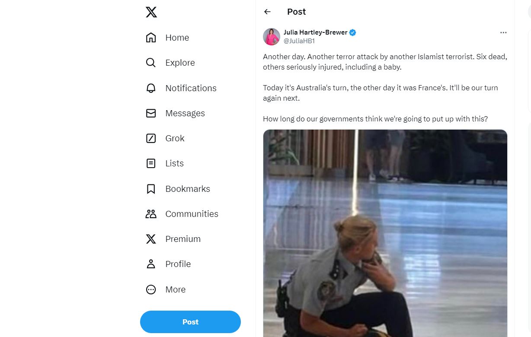
Task: Click the blue Post button
Action: tap(190, 322)
